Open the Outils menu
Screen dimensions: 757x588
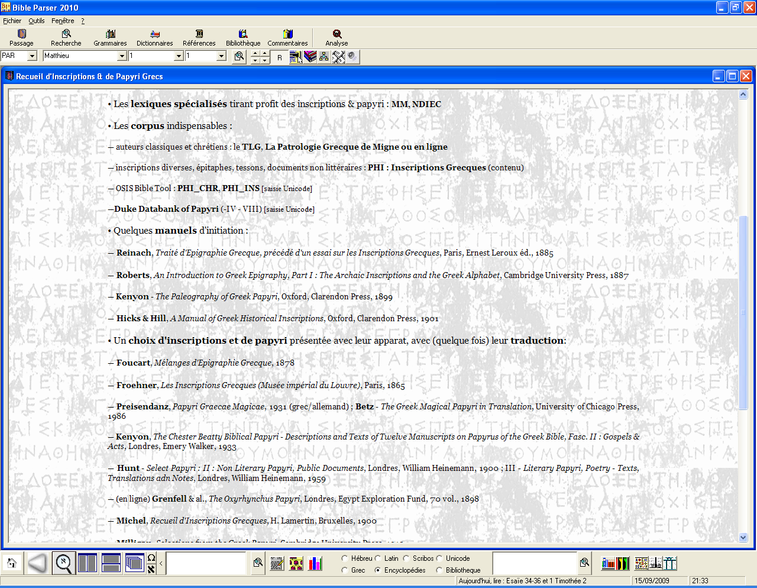click(x=37, y=21)
